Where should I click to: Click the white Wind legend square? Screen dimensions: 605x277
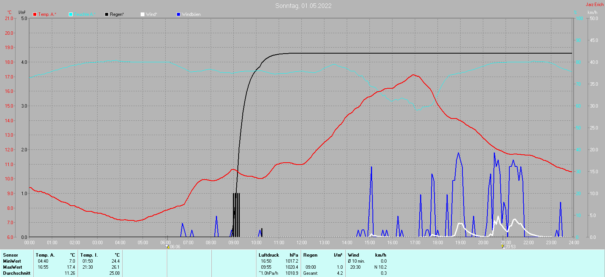[143, 14]
